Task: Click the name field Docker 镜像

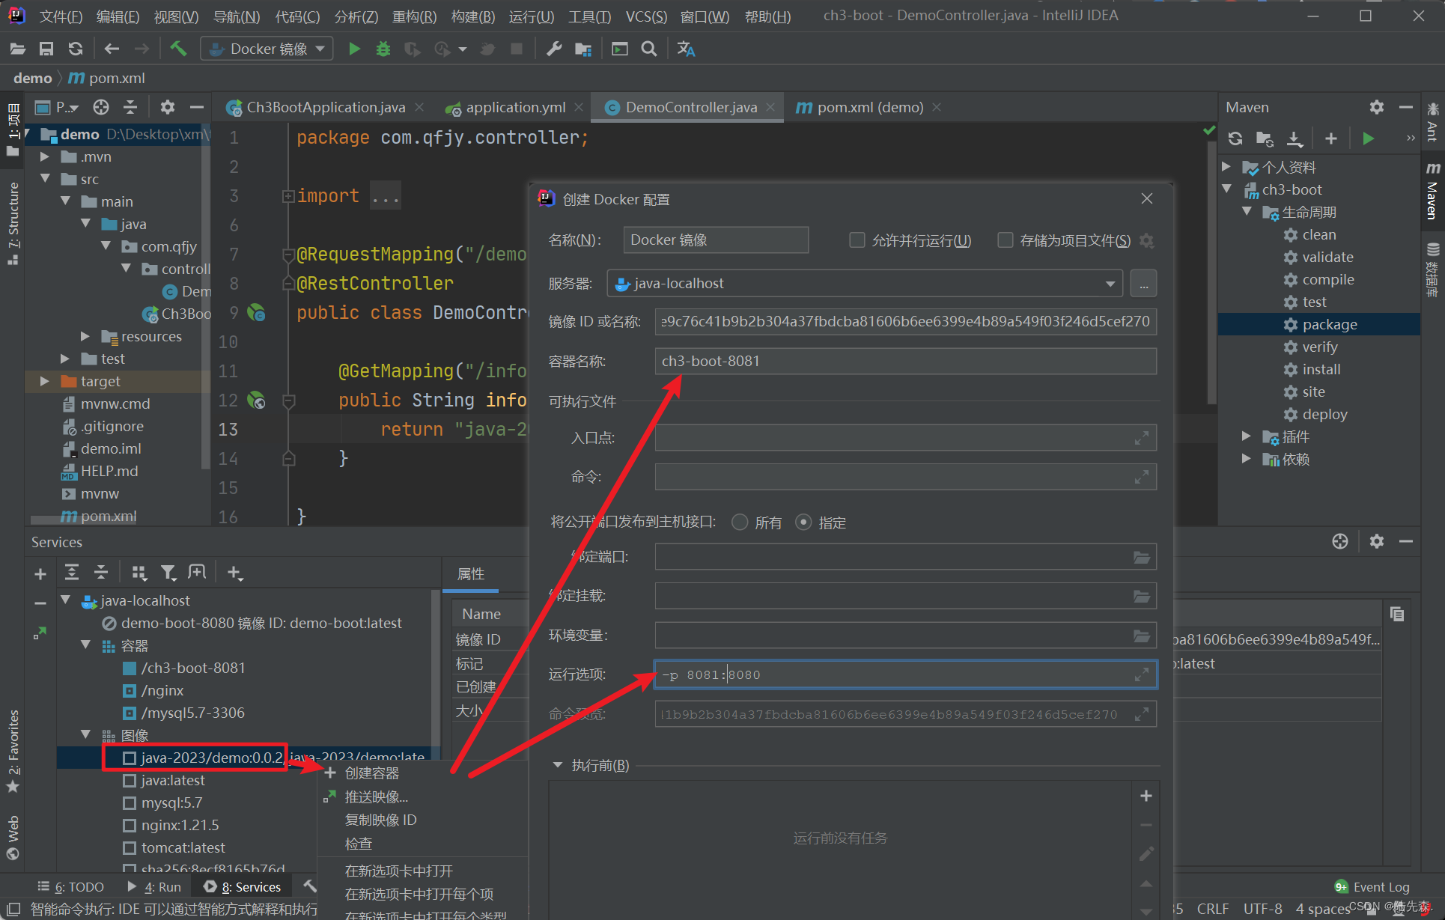Action: [716, 240]
